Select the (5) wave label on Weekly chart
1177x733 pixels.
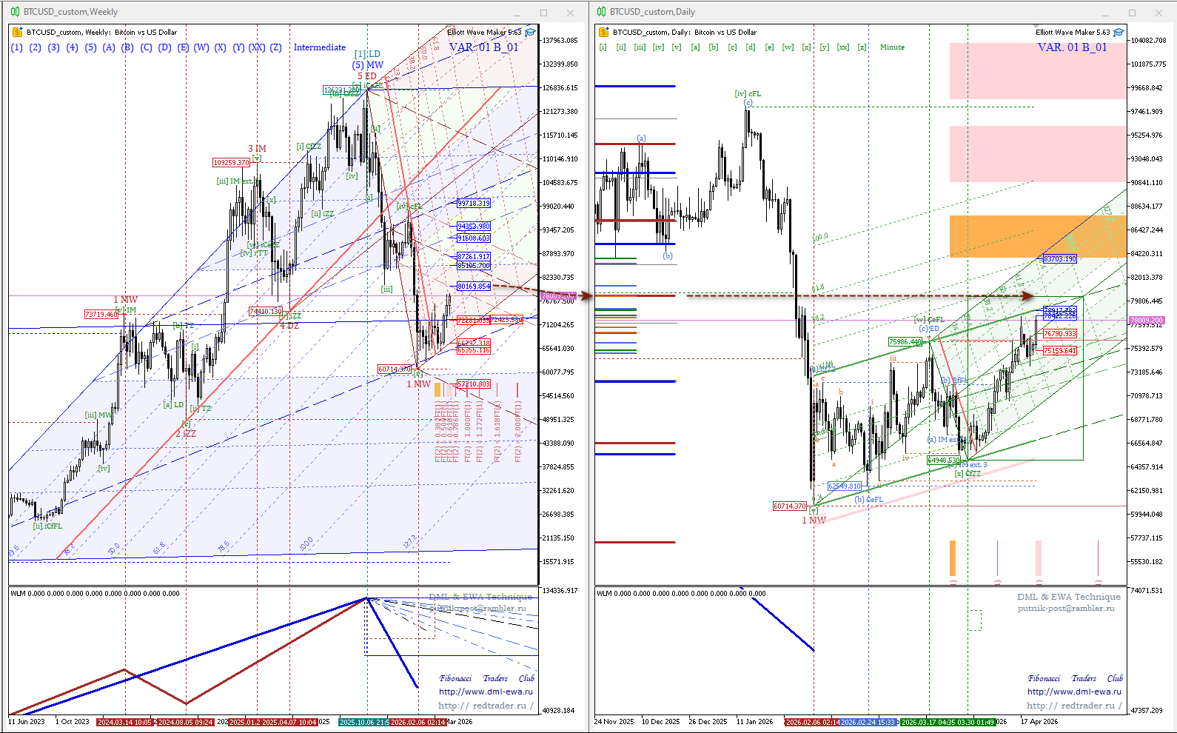(90, 47)
